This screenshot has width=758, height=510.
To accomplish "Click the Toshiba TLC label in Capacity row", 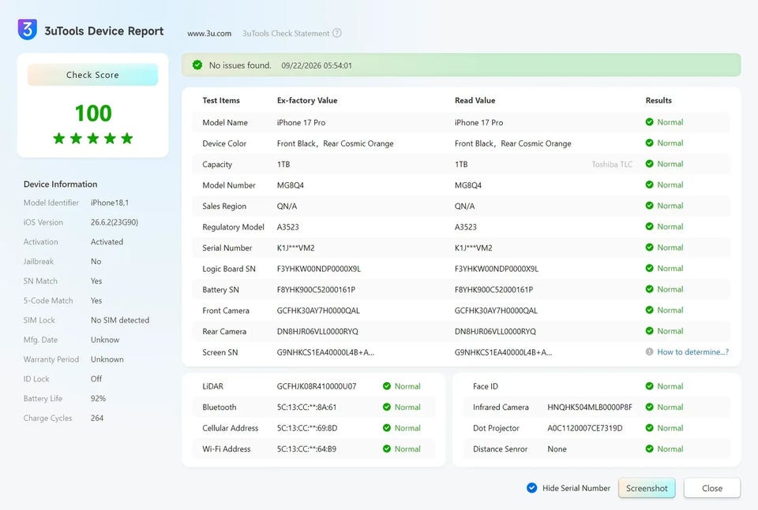I will click(611, 164).
